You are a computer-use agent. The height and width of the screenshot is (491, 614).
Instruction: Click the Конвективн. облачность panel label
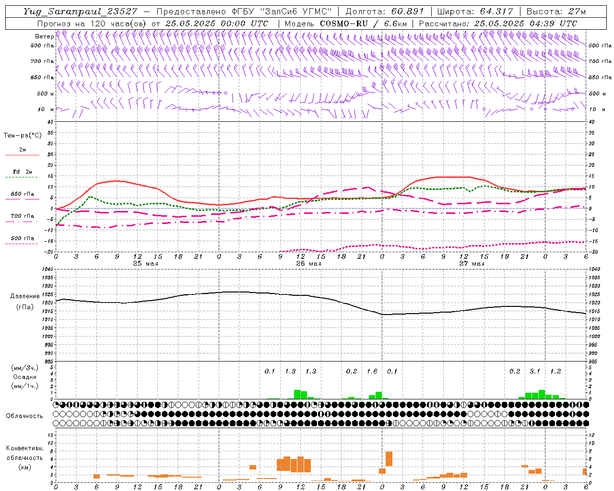pyautogui.click(x=24, y=453)
